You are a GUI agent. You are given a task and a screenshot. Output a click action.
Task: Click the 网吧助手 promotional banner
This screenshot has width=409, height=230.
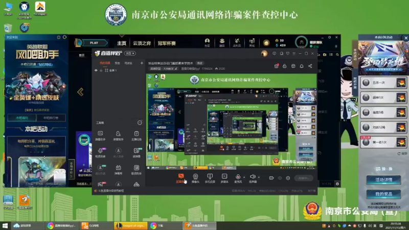(36, 73)
